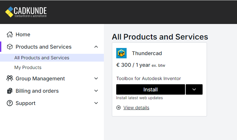Collapse the Products and Services section chevron
The height and width of the screenshot is (140, 237).
pos(96,47)
